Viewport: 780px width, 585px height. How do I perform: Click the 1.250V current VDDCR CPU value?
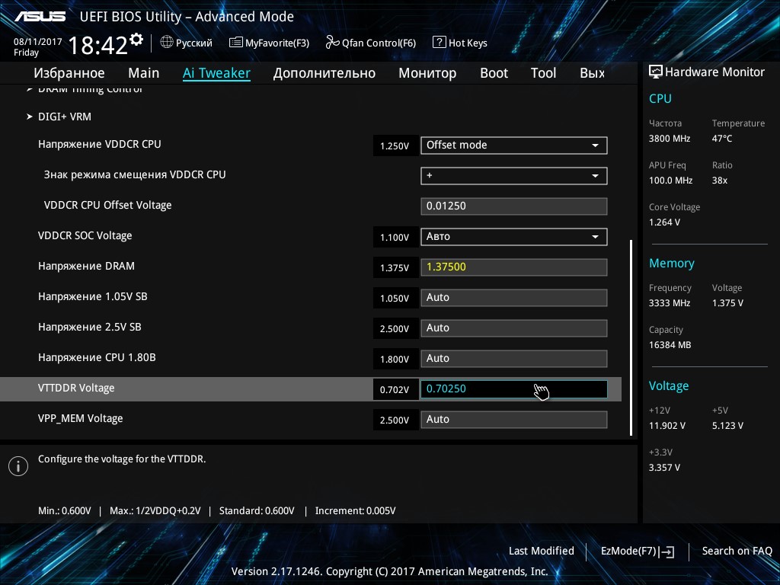coord(395,145)
